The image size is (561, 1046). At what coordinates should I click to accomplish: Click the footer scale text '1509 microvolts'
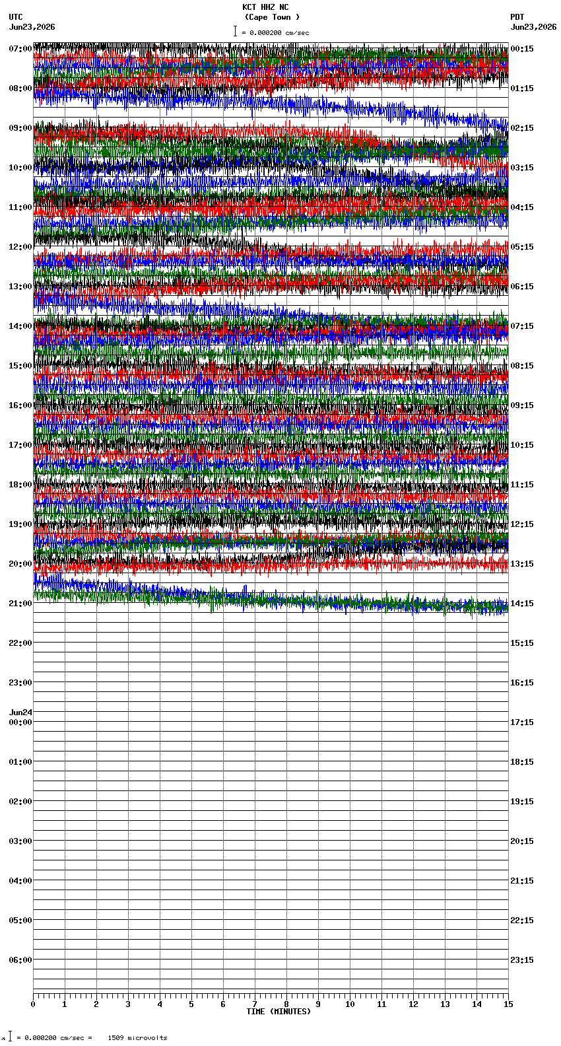coord(137,1038)
